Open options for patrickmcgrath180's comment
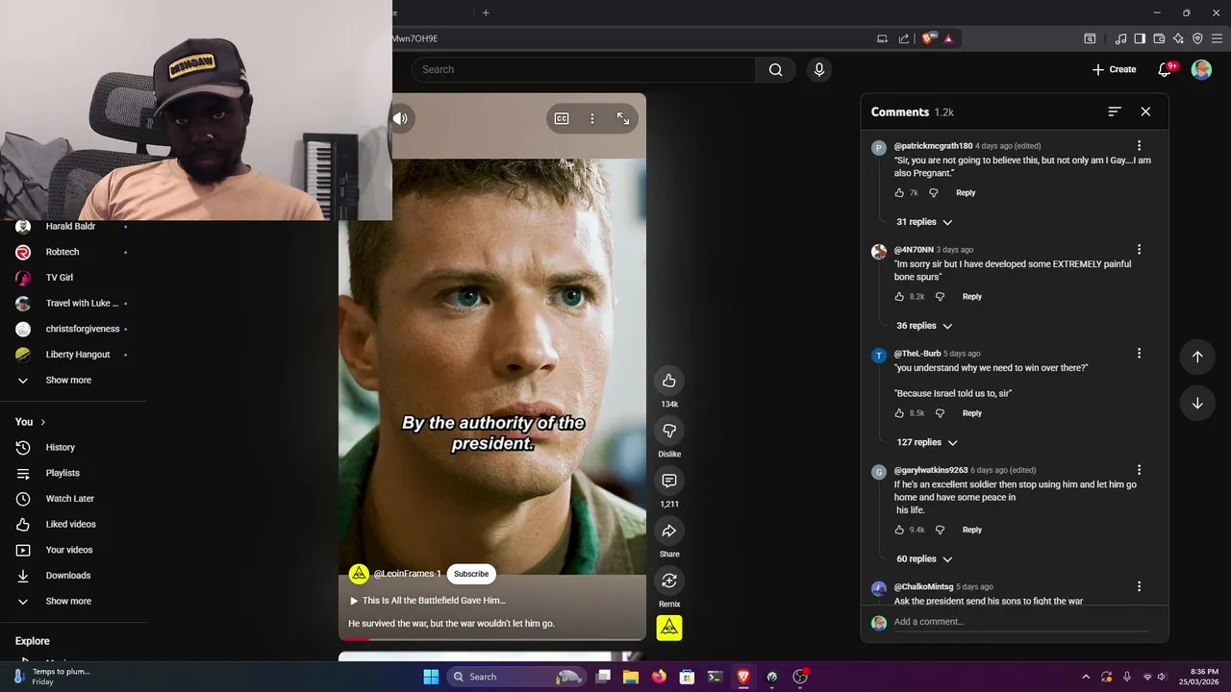 pyautogui.click(x=1139, y=146)
